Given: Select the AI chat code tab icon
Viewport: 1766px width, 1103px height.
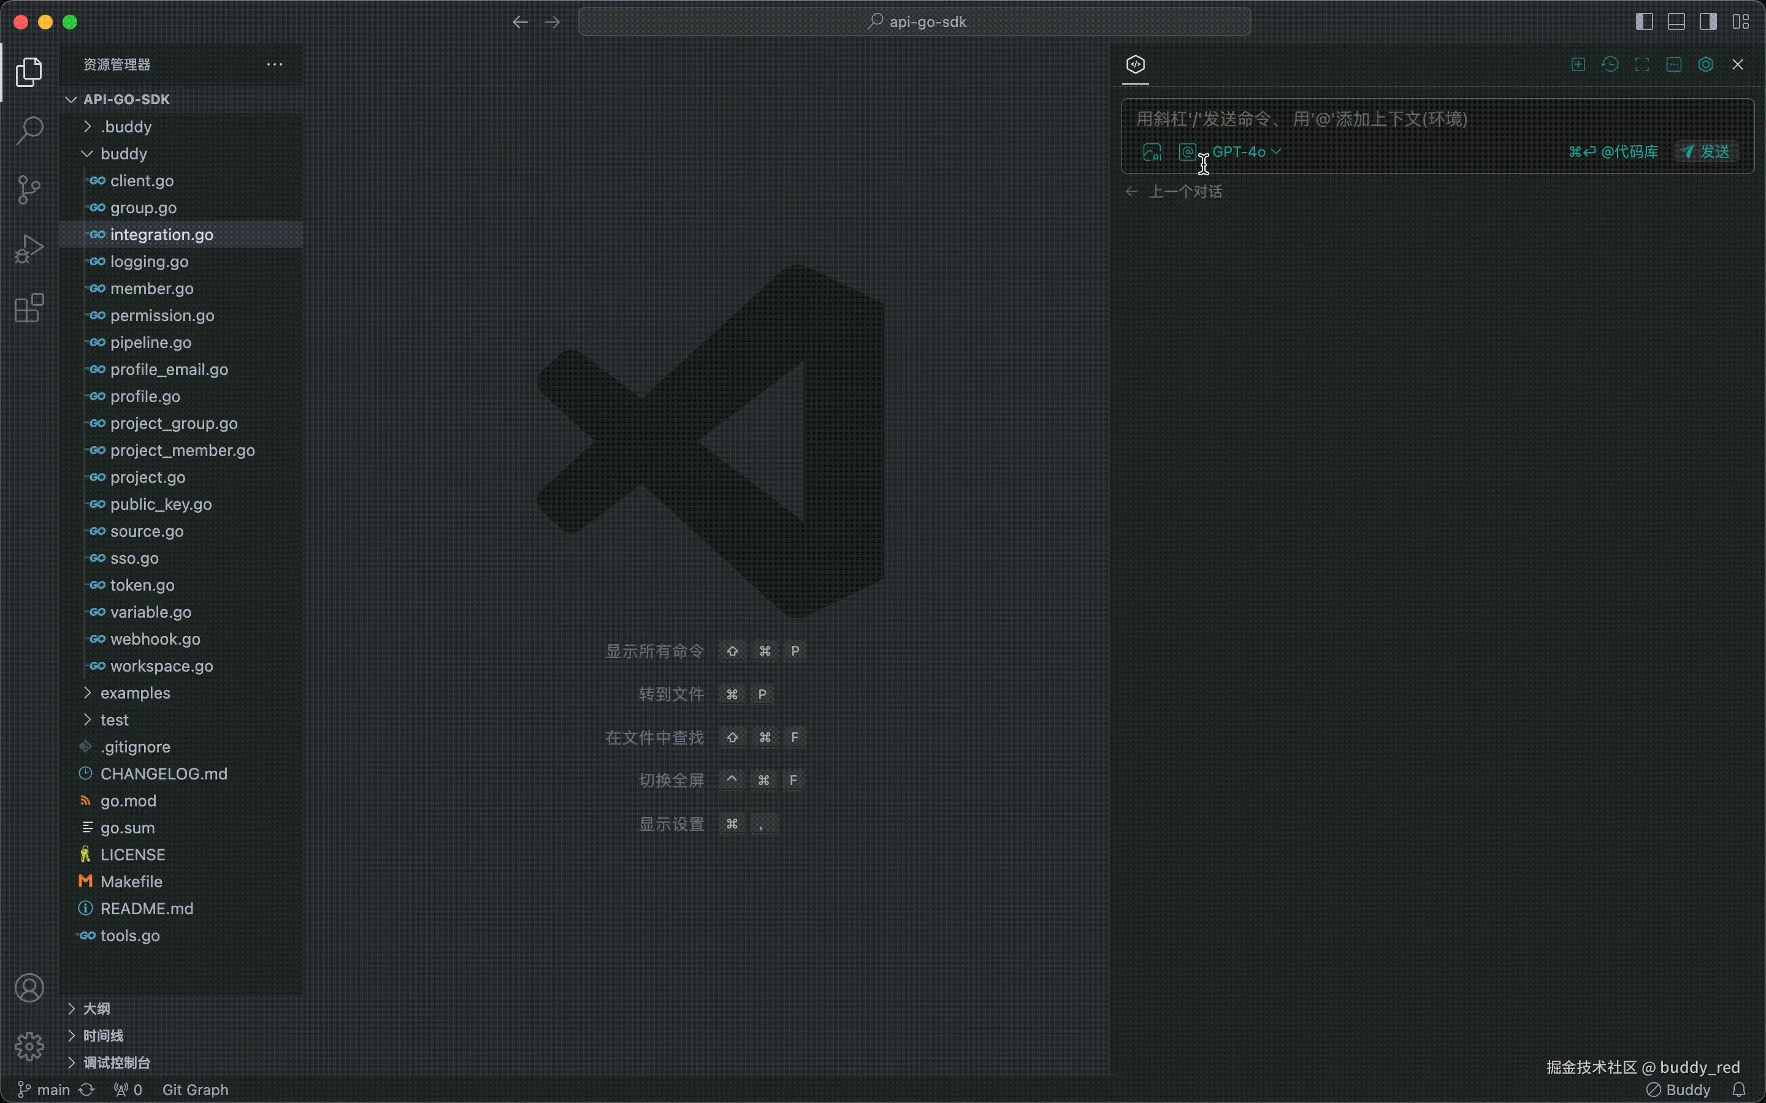Looking at the screenshot, I should point(1136,64).
